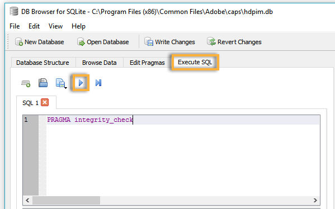Switch to the Database Structure tab
Image resolution: width=335 pixels, height=209 pixels.
point(43,63)
